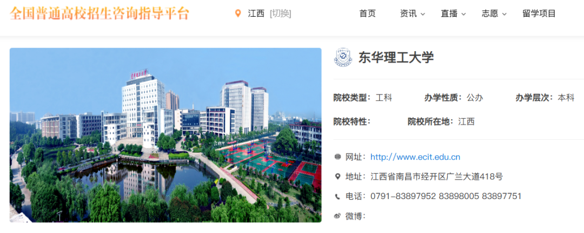Expand the 资讯 dropdown arrow

coord(423,15)
